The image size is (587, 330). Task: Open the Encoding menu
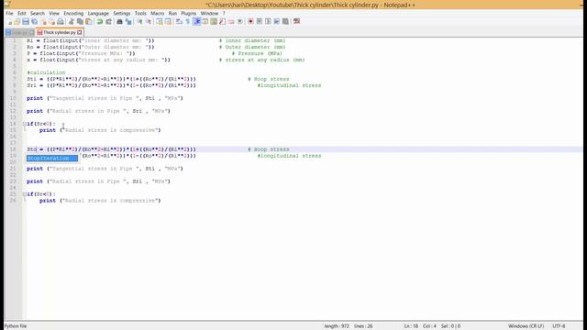pos(73,14)
